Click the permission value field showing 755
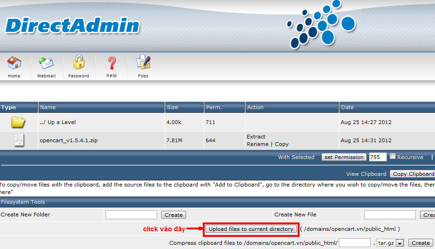435x249 pixels. pos(378,157)
